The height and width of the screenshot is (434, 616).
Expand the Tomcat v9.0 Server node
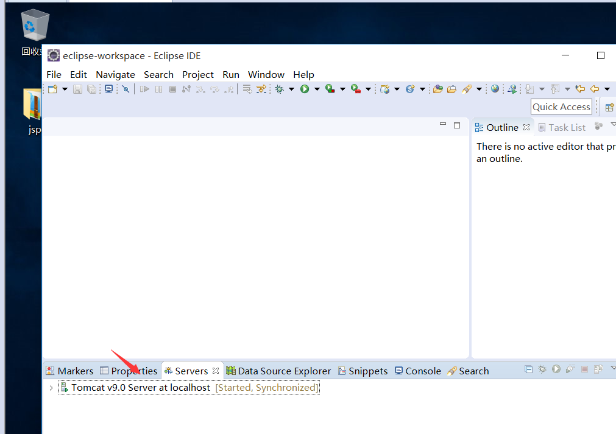pyautogui.click(x=51, y=388)
